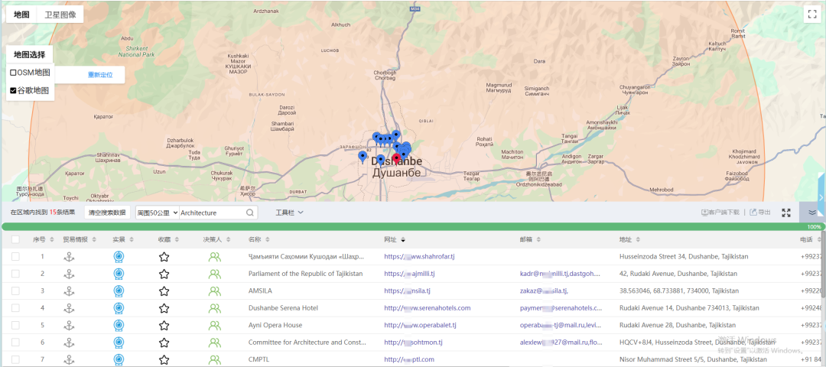The height and width of the screenshot is (367, 826).
Task: Click 重新定位 relocate link
Action: [x=100, y=75]
